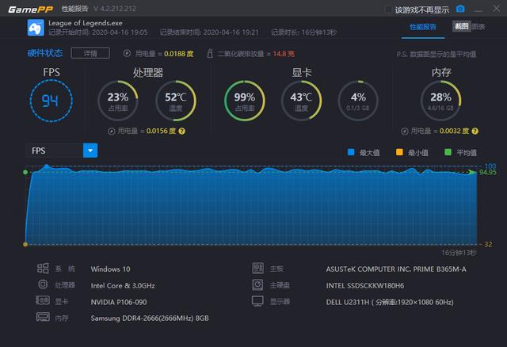Click the GPU 99% usage gauge
This screenshot has height=347, width=507.
point(245,101)
